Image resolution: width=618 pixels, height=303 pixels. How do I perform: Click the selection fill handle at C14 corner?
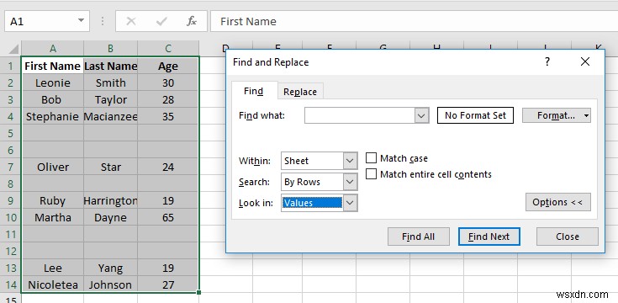click(x=199, y=292)
